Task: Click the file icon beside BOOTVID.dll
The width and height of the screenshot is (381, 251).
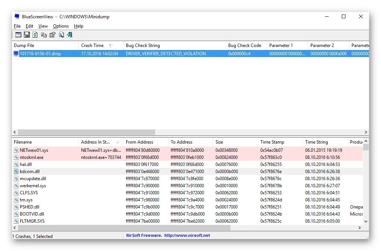Action: click(x=16, y=214)
